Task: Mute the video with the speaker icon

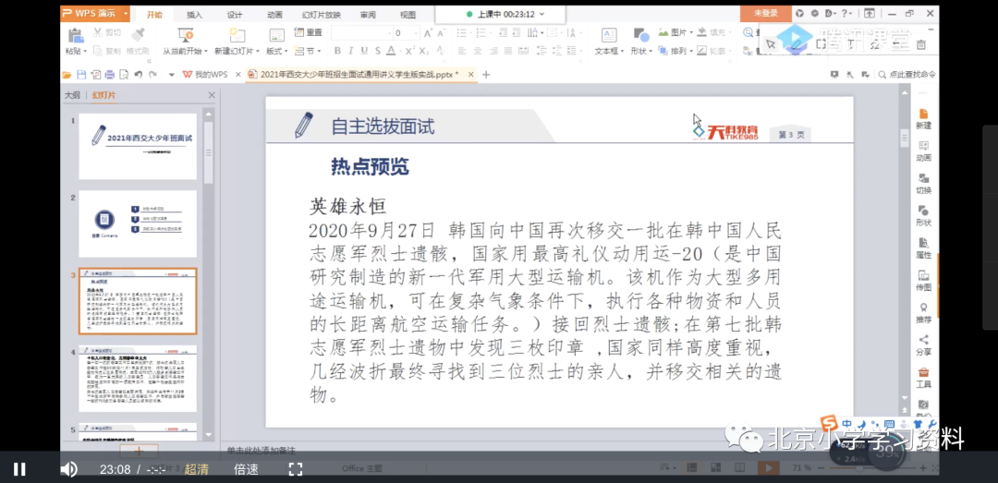Action: (x=68, y=470)
